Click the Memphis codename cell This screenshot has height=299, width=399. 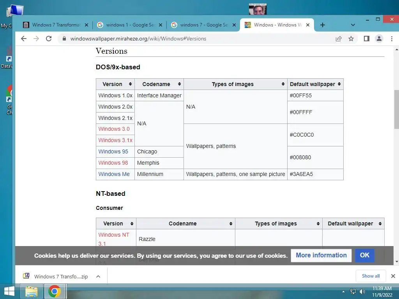(x=159, y=163)
